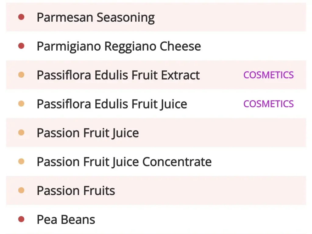Click blank space in Parmesan Seasoning row

(229, 17)
